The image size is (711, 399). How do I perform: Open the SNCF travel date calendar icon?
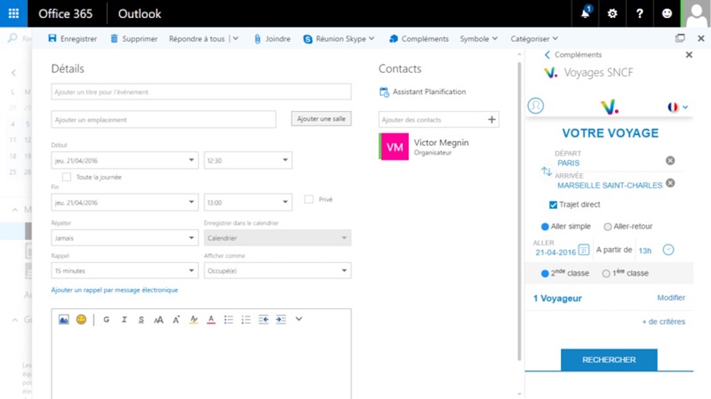click(x=584, y=250)
